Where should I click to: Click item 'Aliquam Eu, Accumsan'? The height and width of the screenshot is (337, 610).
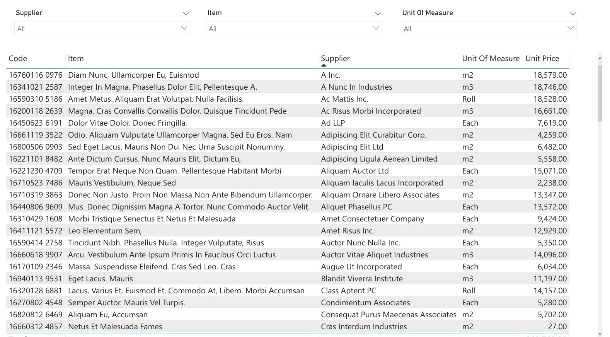coord(108,315)
